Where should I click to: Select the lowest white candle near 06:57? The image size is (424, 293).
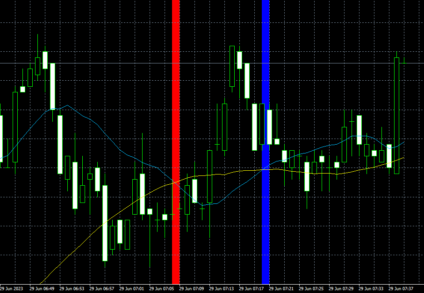(x=105, y=223)
